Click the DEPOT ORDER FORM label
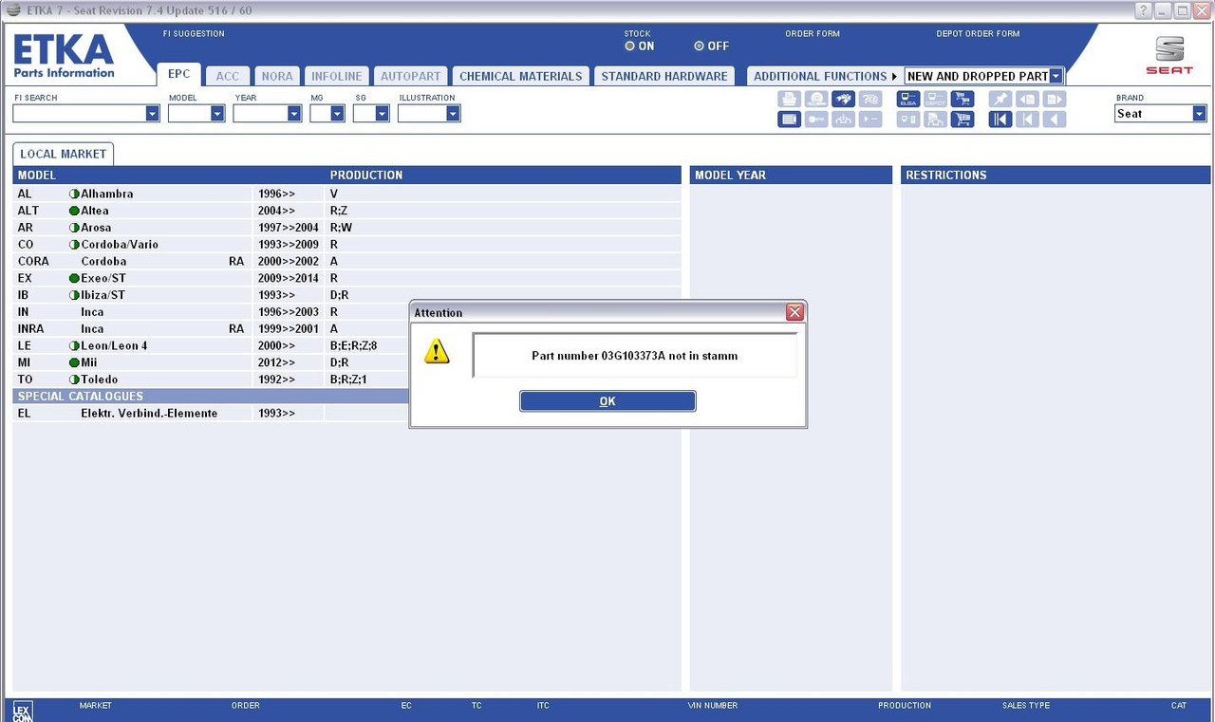This screenshot has height=722, width=1215. point(978,34)
